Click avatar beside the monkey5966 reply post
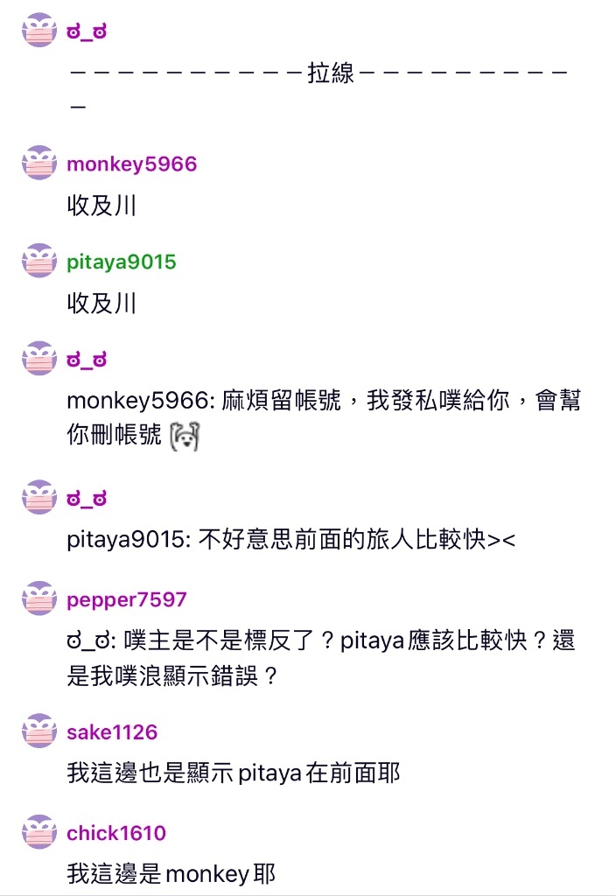The height and width of the screenshot is (896, 616). pyautogui.click(x=39, y=359)
